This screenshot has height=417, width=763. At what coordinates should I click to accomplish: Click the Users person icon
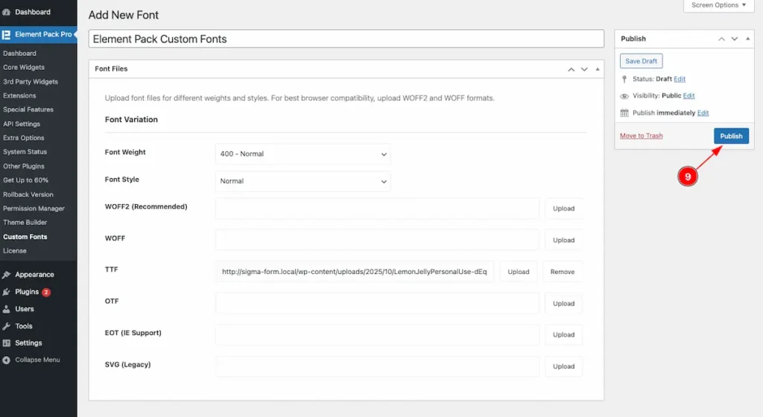pyautogui.click(x=7, y=309)
